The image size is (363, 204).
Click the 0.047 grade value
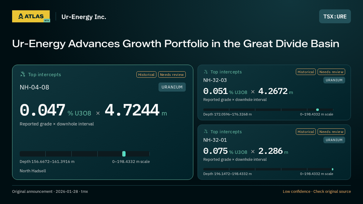[x=42, y=111]
